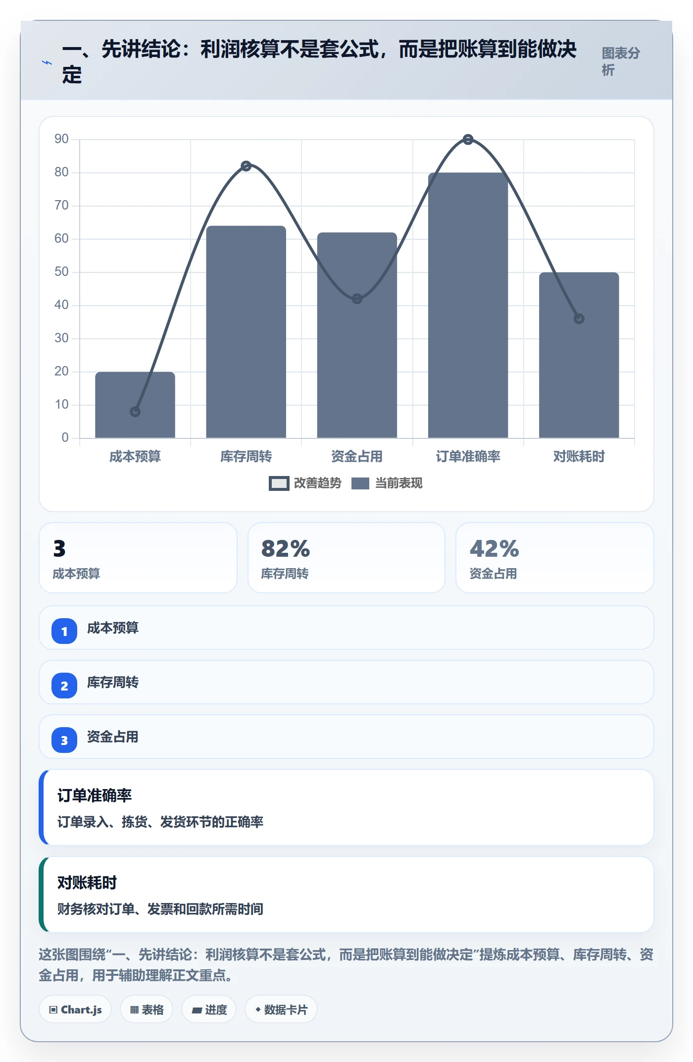The image size is (693, 1062).
Task: Click the line point on 对账耗时 bar
Action: click(x=579, y=319)
